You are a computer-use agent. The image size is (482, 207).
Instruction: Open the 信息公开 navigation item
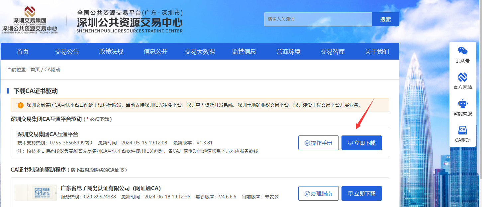pyautogui.click(x=155, y=51)
